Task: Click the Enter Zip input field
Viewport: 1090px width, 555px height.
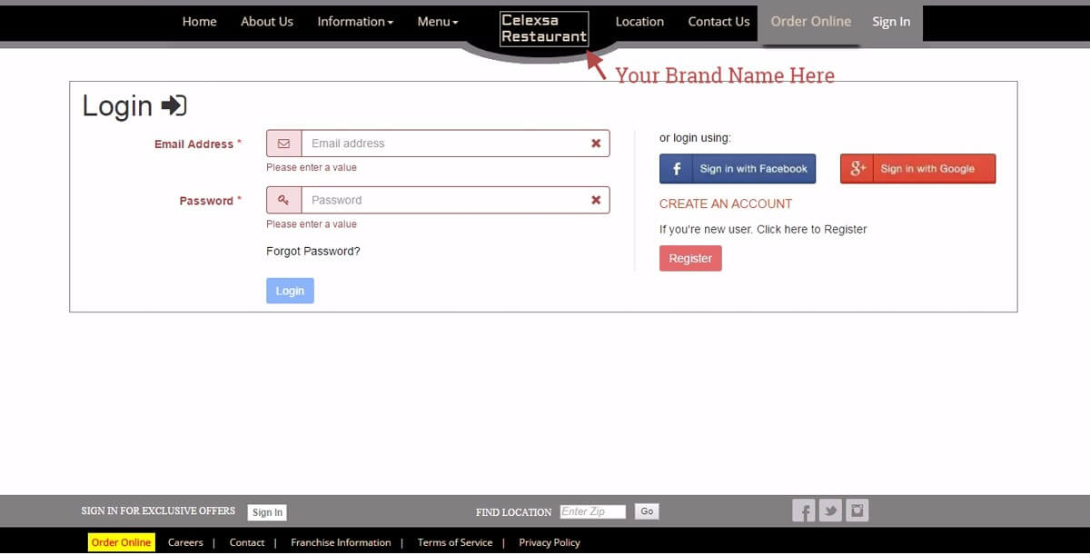Action: 592,511
